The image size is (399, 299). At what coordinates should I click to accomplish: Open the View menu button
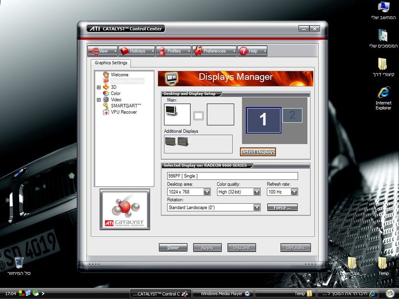point(102,51)
